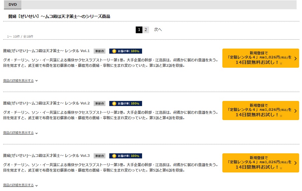Click the star icon in Vol.2 delivery badge
Image resolution: width=302 pixels, height=191 pixels.
point(114,103)
